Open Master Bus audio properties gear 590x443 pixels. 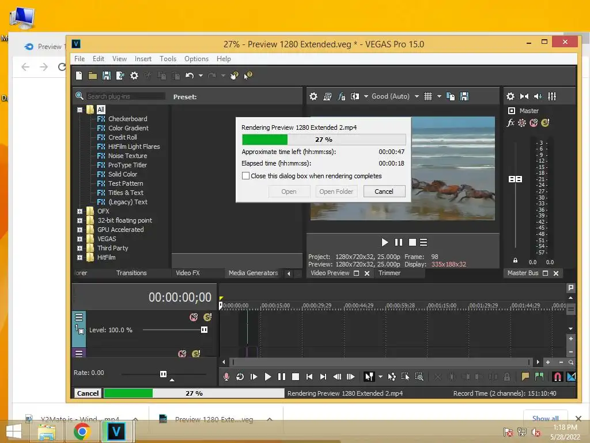pyautogui.click(x=510, y=96)
